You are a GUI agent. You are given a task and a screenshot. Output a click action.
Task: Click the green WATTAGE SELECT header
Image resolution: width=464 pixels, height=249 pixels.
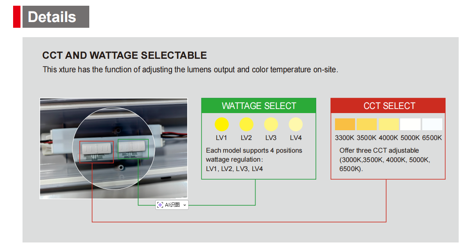[x=259, y=106]
